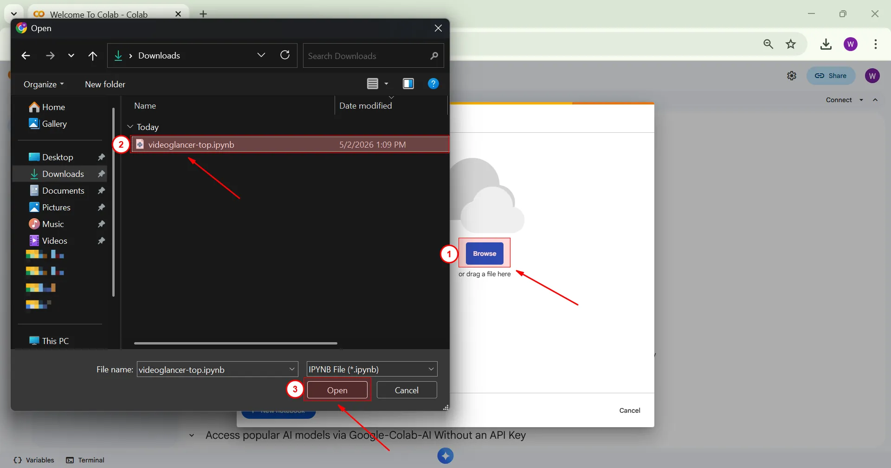
Task: Collapse the Today group
Action: tap(130, 127)
